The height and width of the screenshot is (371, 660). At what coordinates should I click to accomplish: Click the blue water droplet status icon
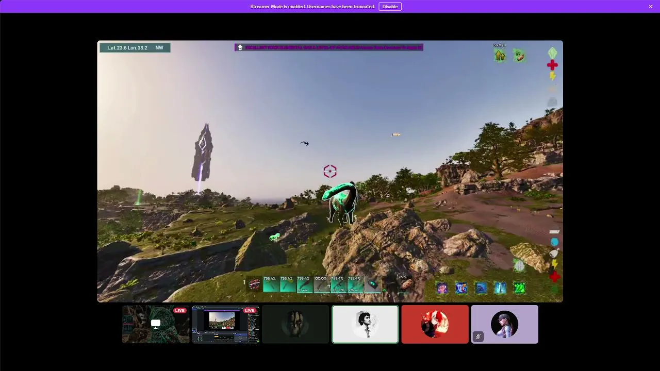click(x=554, y=242)
